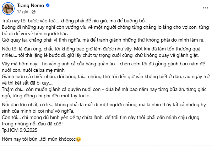Click the line 'trong những nỗi đau đã cũ!!!'
Viewport: 212px width, 146px height.
(x=32, y=124)
